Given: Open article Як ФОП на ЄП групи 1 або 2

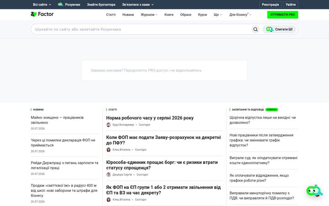Looking at the screenshot, I should [164, 190].
